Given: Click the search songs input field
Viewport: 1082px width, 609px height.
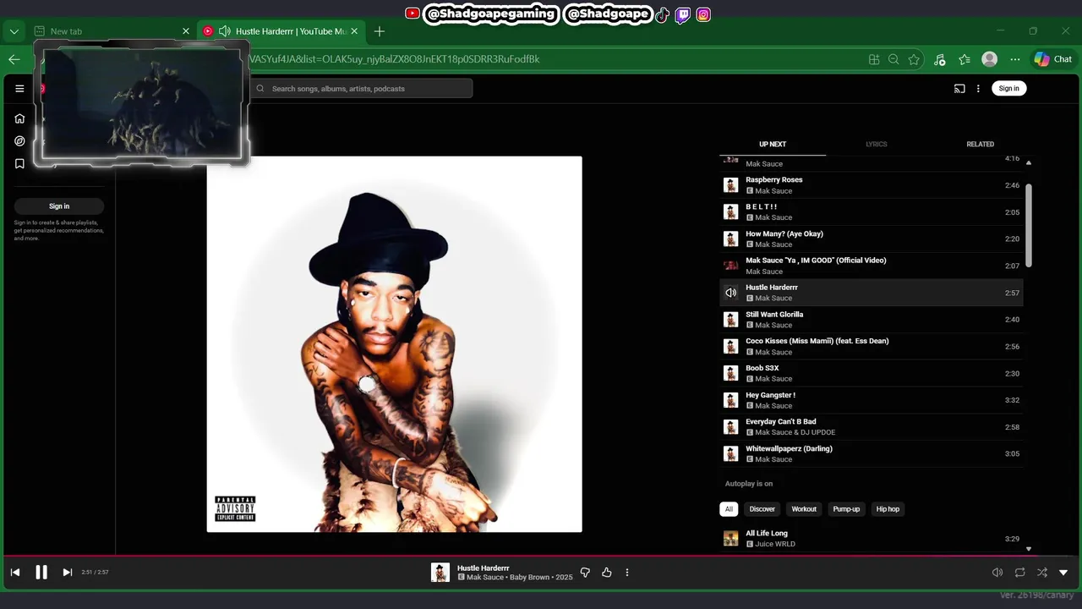Looking at the screenshot, I should [x=362, y=88].
